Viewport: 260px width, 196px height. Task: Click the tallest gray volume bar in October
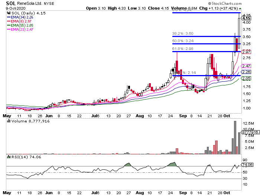point(235,138)
